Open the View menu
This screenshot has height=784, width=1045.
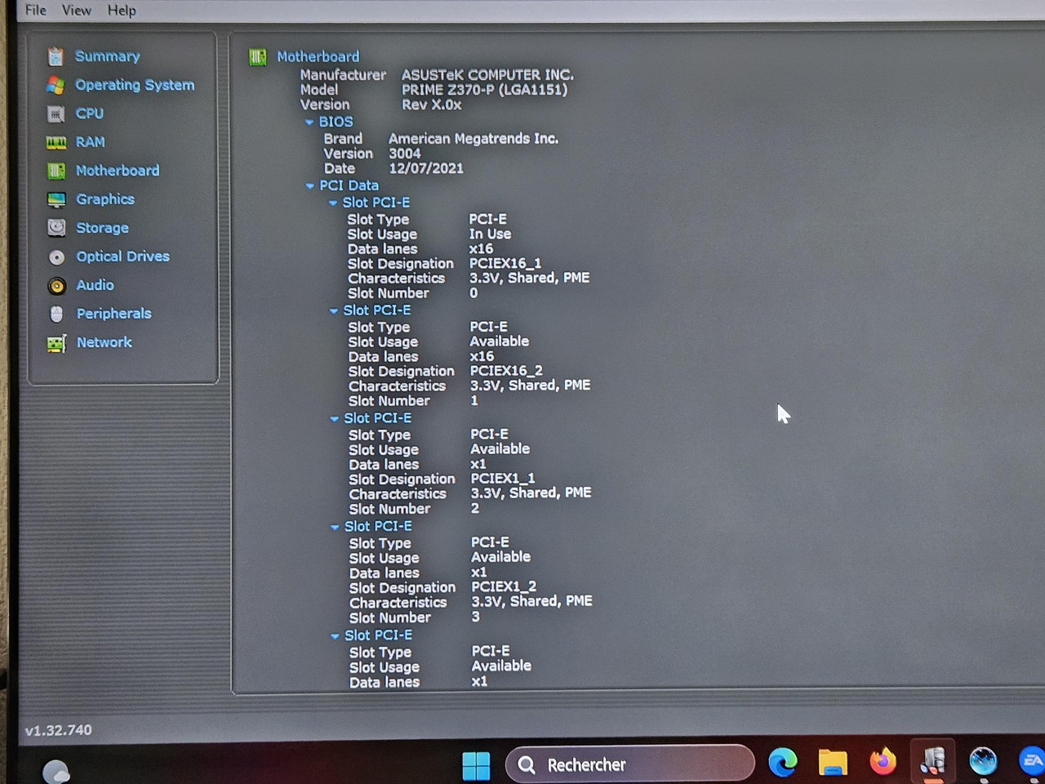(x=76, y=10)
